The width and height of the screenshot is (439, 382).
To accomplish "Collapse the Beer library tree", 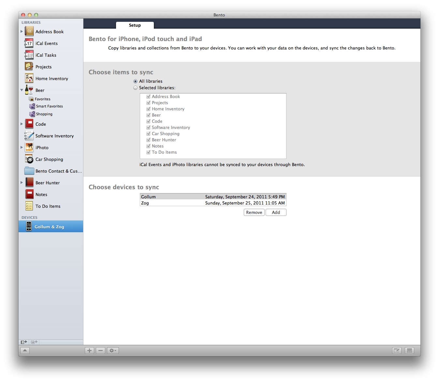I will [22, 90].
